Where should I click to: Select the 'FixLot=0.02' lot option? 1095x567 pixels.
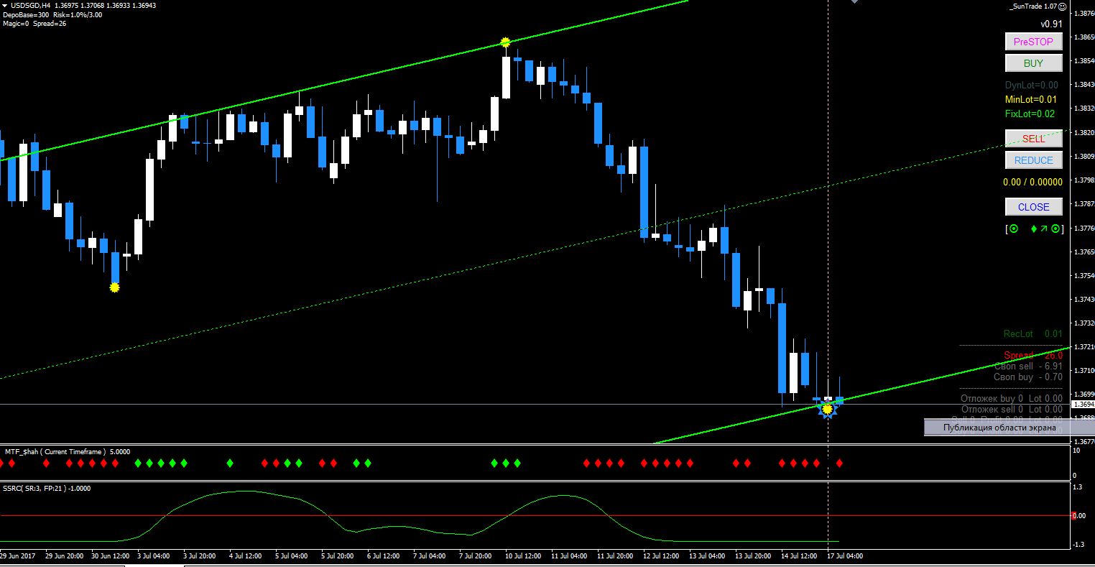pos(1030,114)
